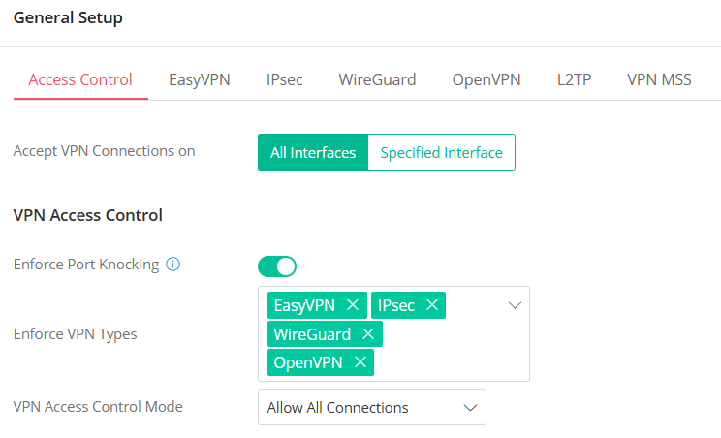Remove the OpenVPN tag

click(360, 361)
